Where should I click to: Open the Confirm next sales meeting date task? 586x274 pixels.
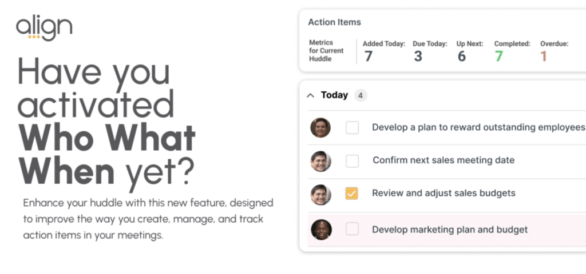pos(444,160)
